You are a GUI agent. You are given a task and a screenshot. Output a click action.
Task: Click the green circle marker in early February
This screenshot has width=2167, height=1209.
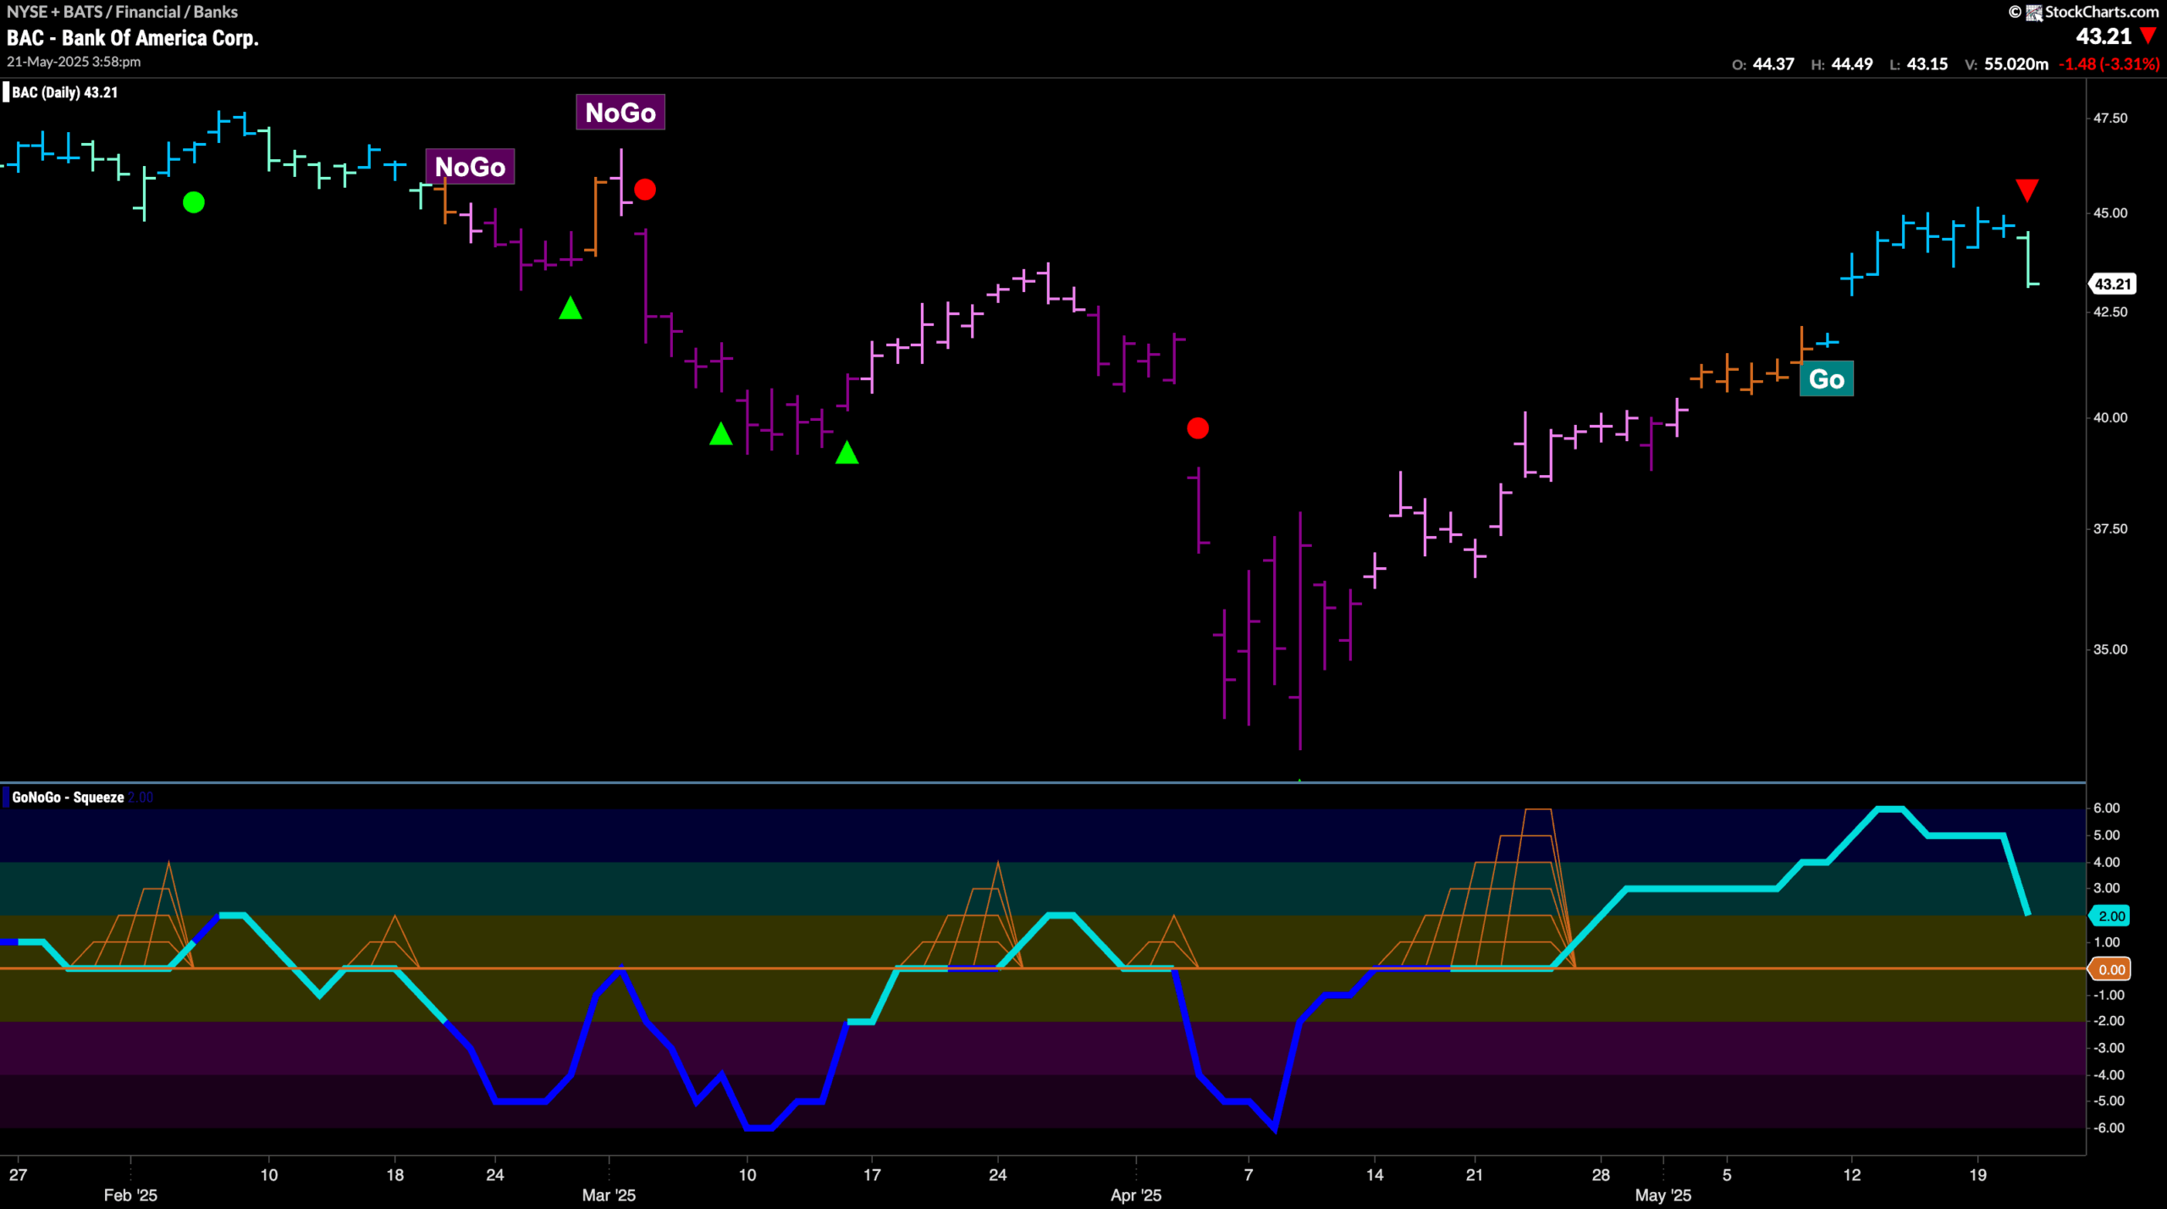coord(194,202)
